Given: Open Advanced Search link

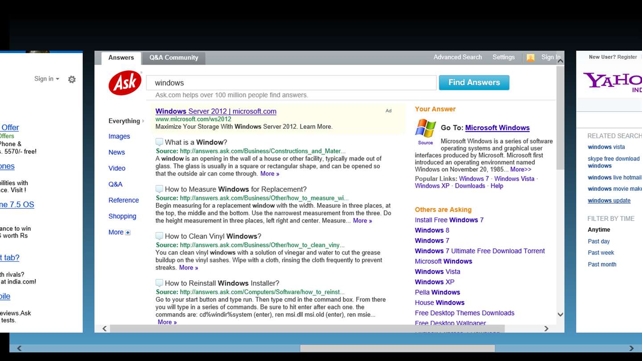Looking at the screenshot, I should click(x=457, y=57).
